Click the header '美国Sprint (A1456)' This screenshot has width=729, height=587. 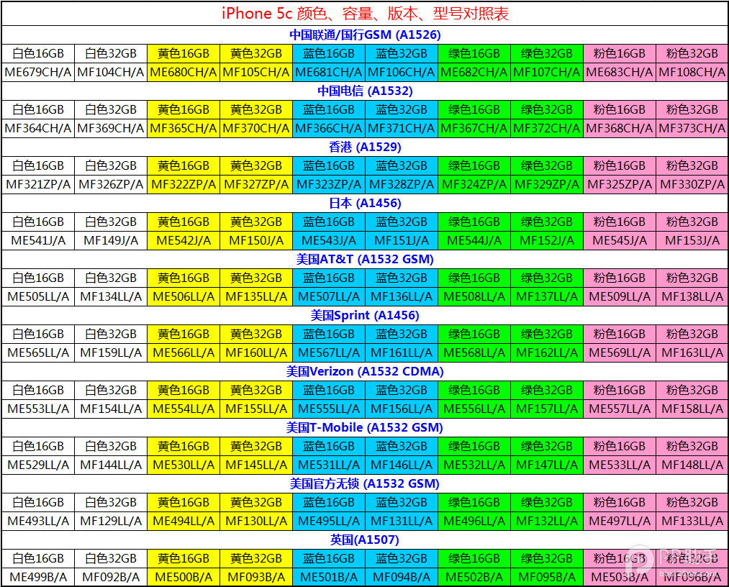(x=365, y=316)
